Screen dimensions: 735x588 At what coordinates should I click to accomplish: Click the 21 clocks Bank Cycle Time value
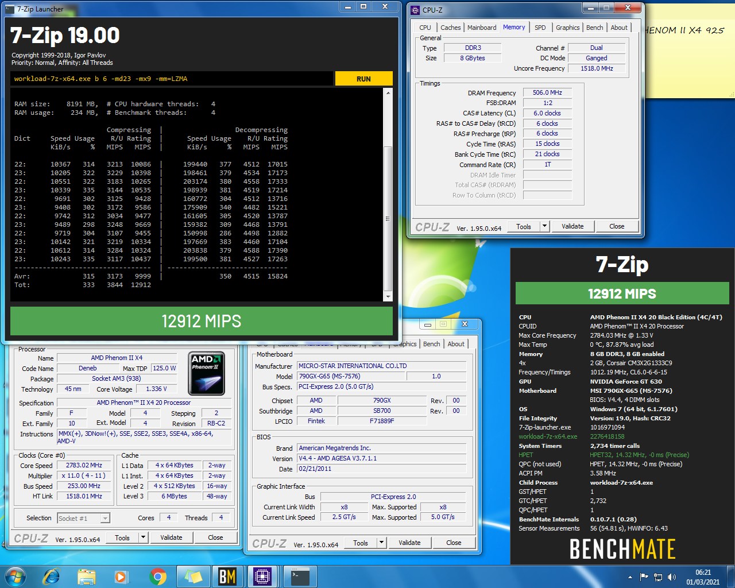point(547,154)
